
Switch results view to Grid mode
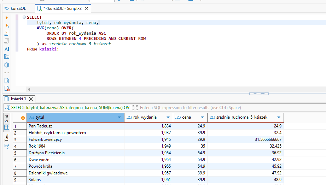point(6,118)
